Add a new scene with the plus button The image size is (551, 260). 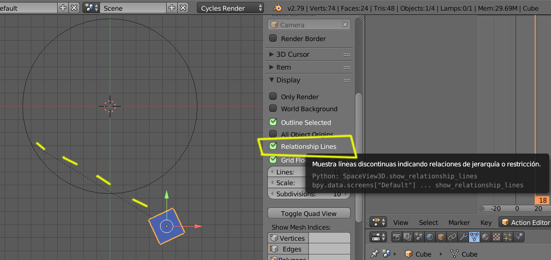click(x=172, y=8)
